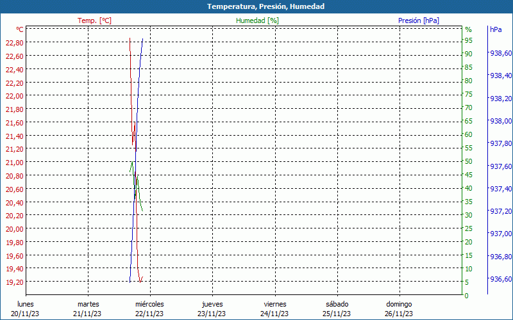Click the 22,80 temperature tick

[15, 43]
